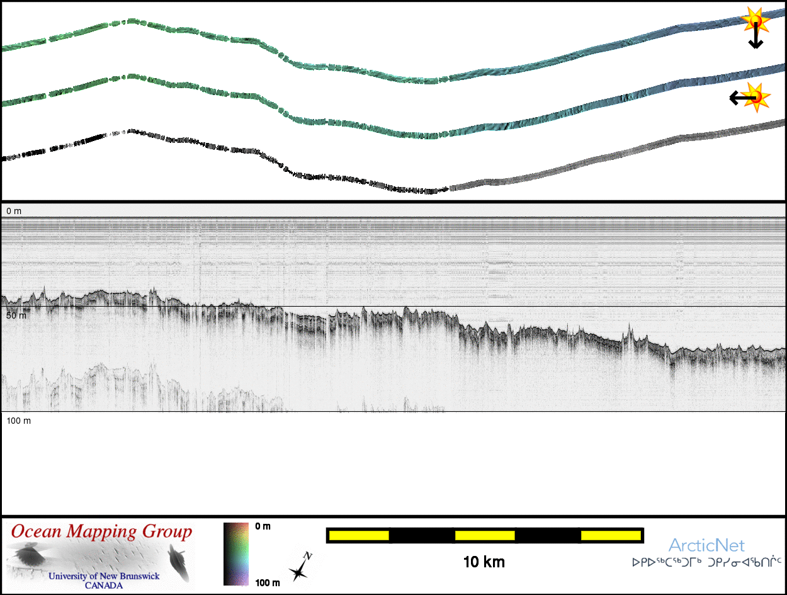The width and height of the screenshot is (787, 595).
Task: Click the downward arrow below the top sun
Action: (x=756, y=39)
